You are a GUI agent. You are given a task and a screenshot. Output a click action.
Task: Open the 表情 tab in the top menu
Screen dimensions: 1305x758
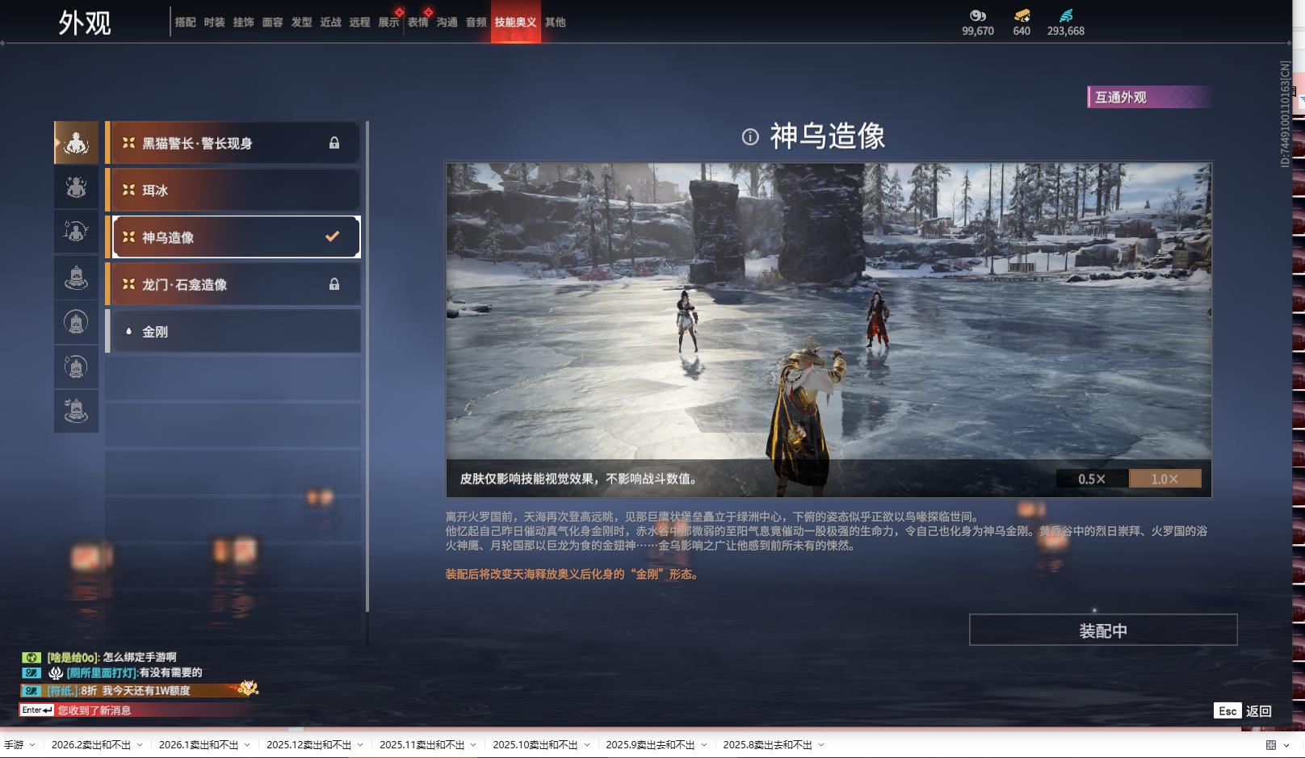pos(417,22)
